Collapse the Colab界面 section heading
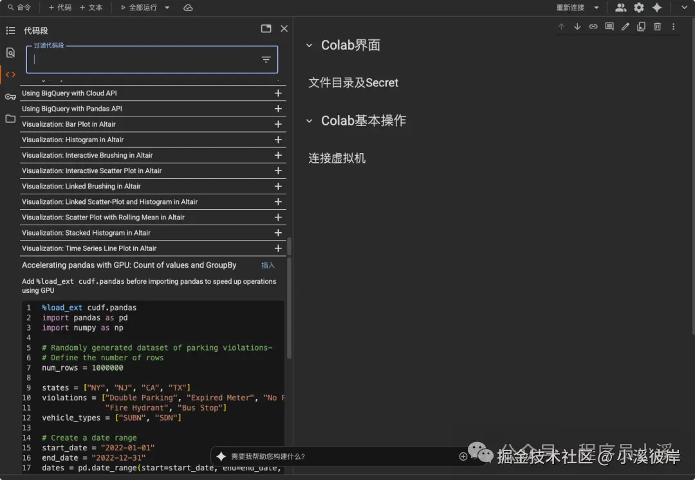695x480 pixels. coord(310,44)
